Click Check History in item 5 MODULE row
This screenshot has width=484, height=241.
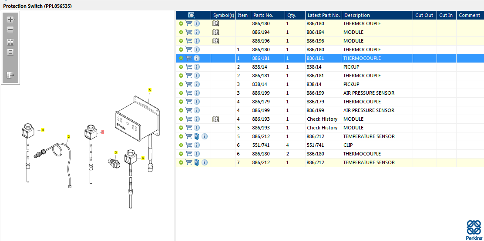[322, 128]
